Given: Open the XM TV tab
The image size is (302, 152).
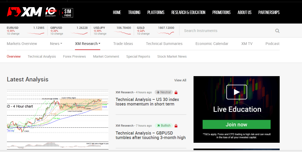Looking at the screenshot, I should coord(247,44).
